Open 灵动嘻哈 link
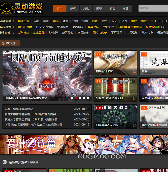 point(63,27)
